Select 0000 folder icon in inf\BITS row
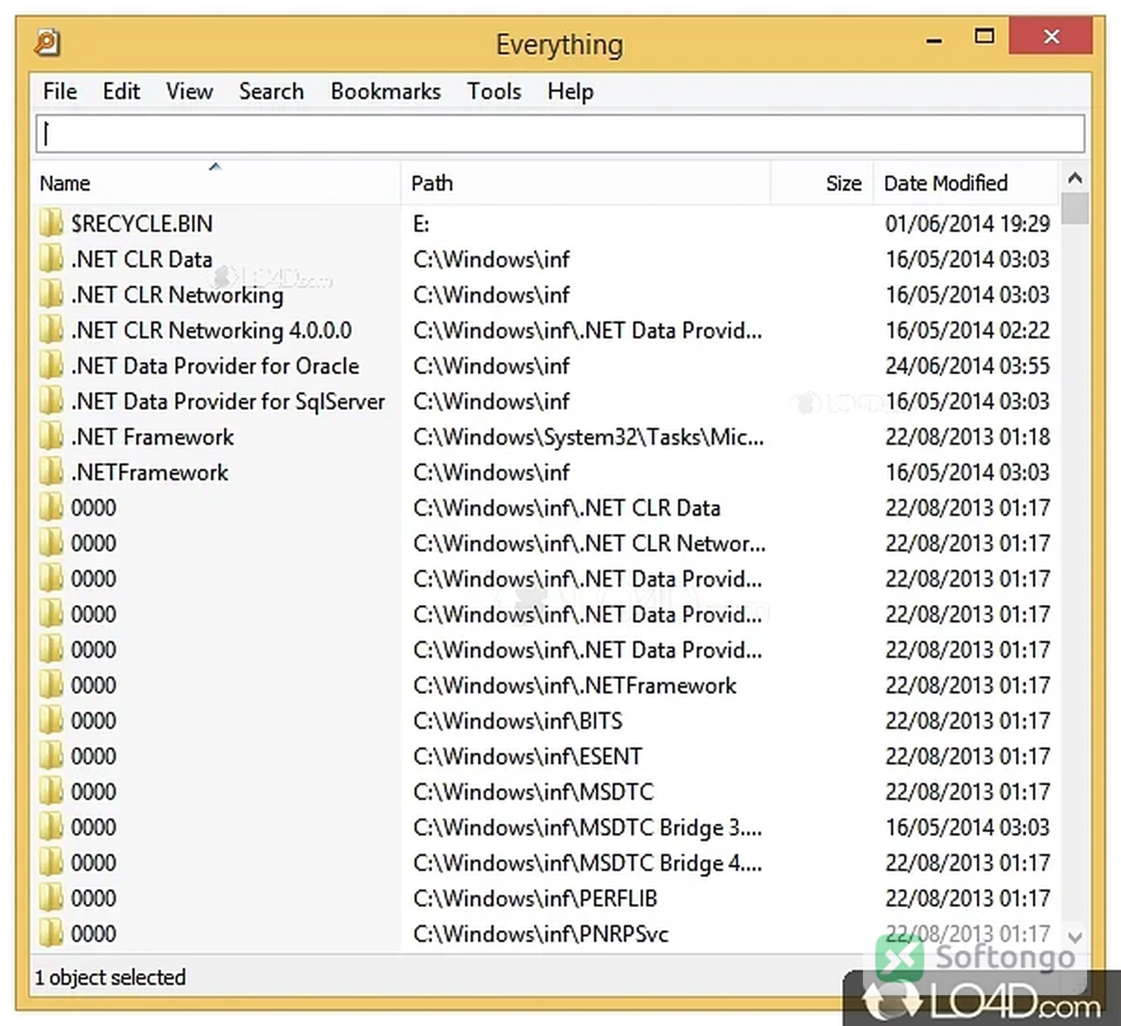 (x=51, y=721)
